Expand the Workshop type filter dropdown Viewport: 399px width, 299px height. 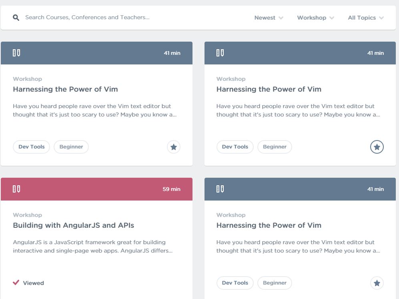315,18
